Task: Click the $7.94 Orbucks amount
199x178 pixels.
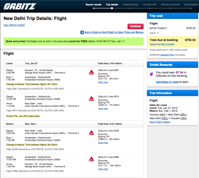Action: coord(179,73)
